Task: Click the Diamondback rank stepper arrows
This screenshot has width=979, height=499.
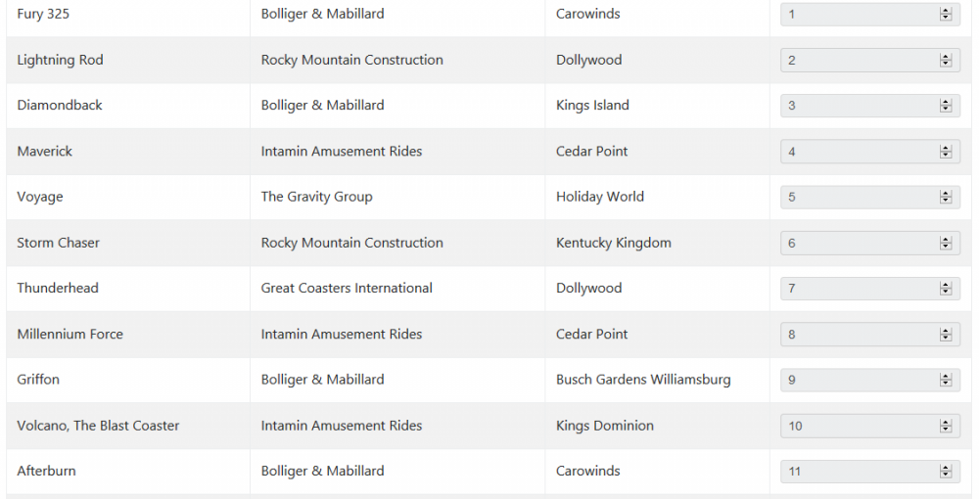Action: [945, 106]
